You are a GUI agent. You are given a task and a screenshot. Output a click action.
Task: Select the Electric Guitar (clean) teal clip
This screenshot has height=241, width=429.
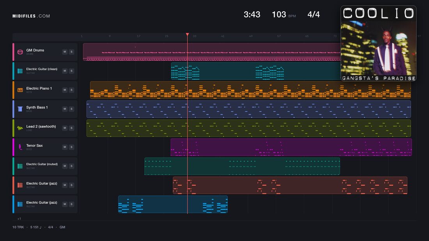coord(256,71)
